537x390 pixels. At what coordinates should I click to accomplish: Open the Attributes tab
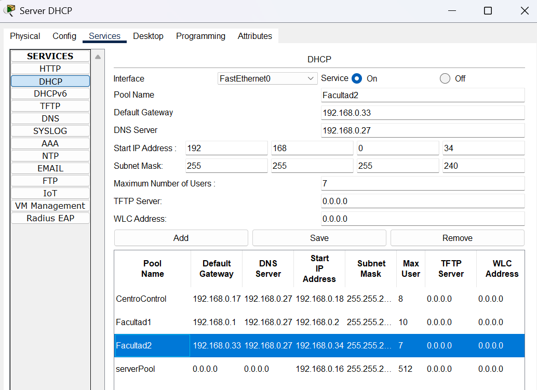coord(255,36)
